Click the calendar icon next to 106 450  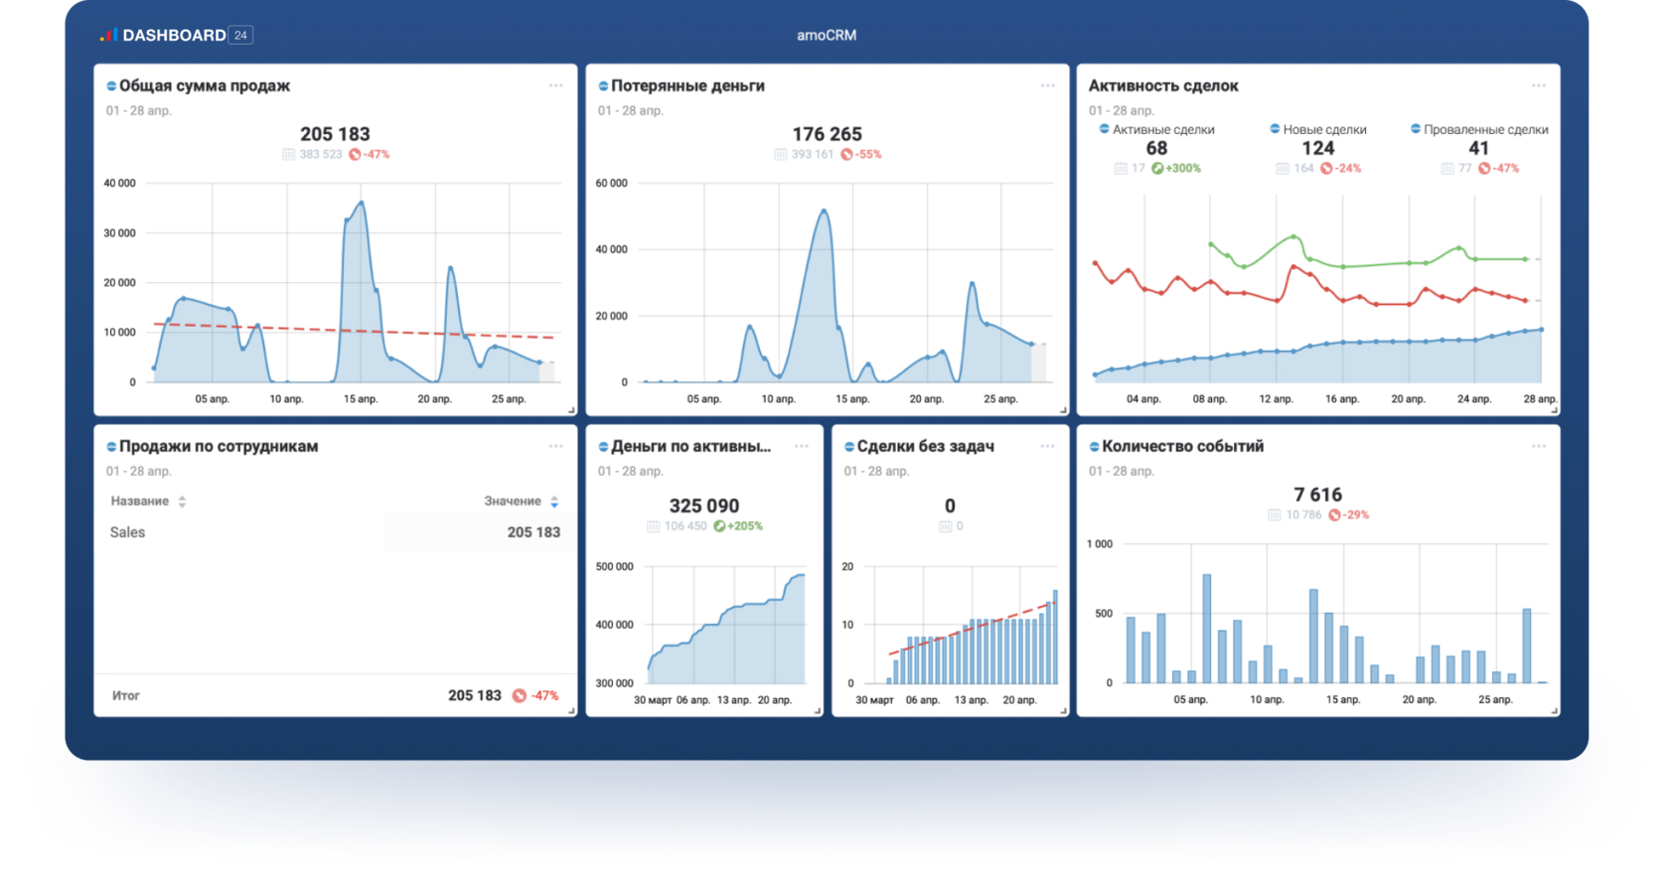point(653,526)
